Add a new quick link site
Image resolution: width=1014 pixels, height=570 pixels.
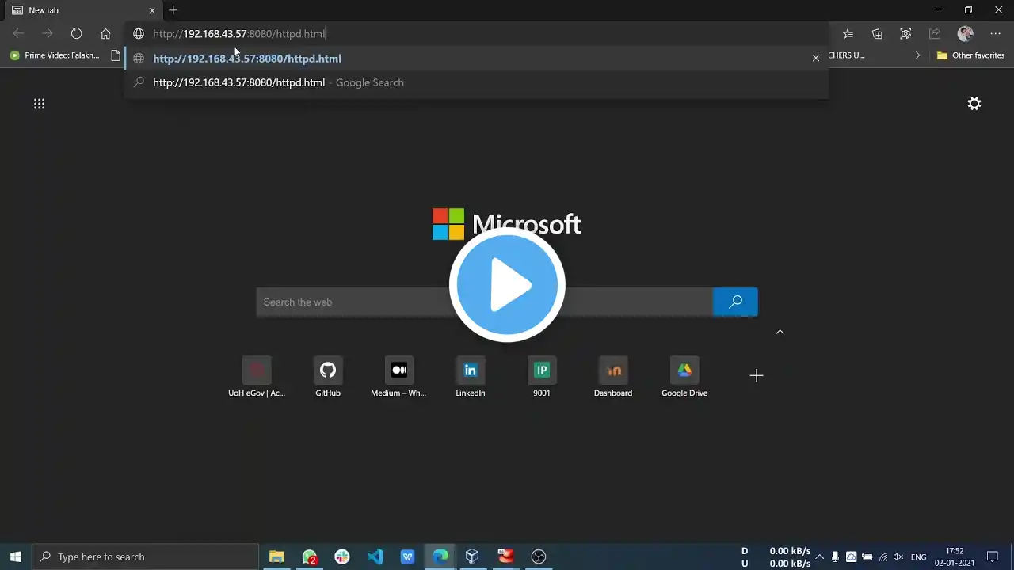coord(756,376)
